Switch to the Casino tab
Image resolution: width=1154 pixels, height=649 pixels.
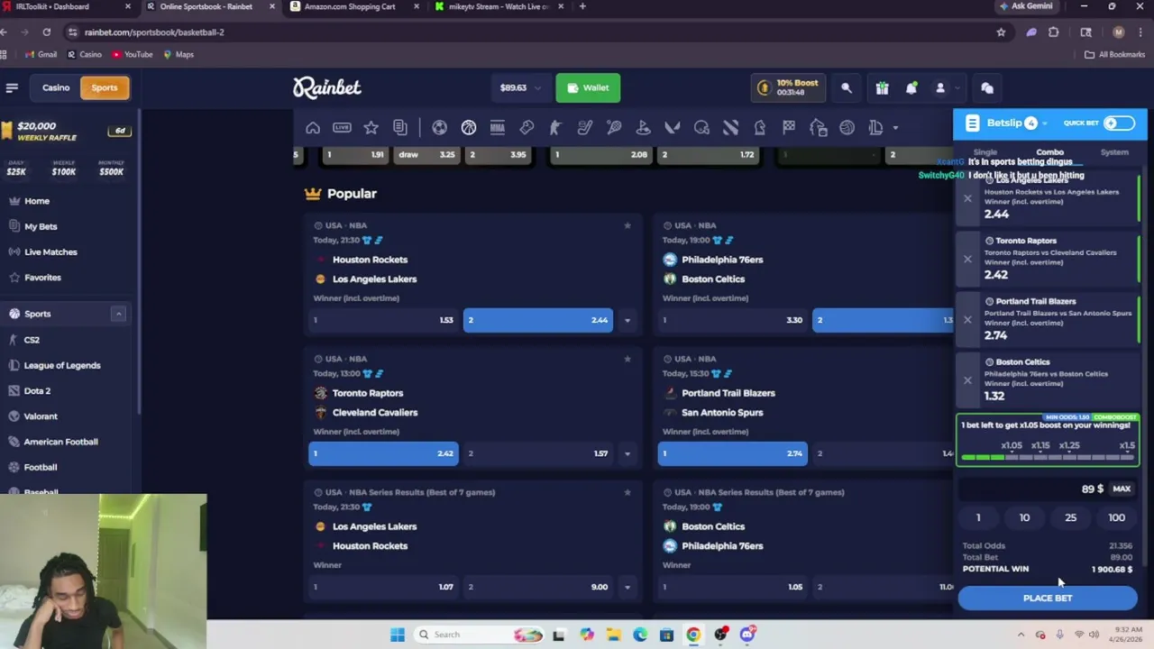(56, 87)
